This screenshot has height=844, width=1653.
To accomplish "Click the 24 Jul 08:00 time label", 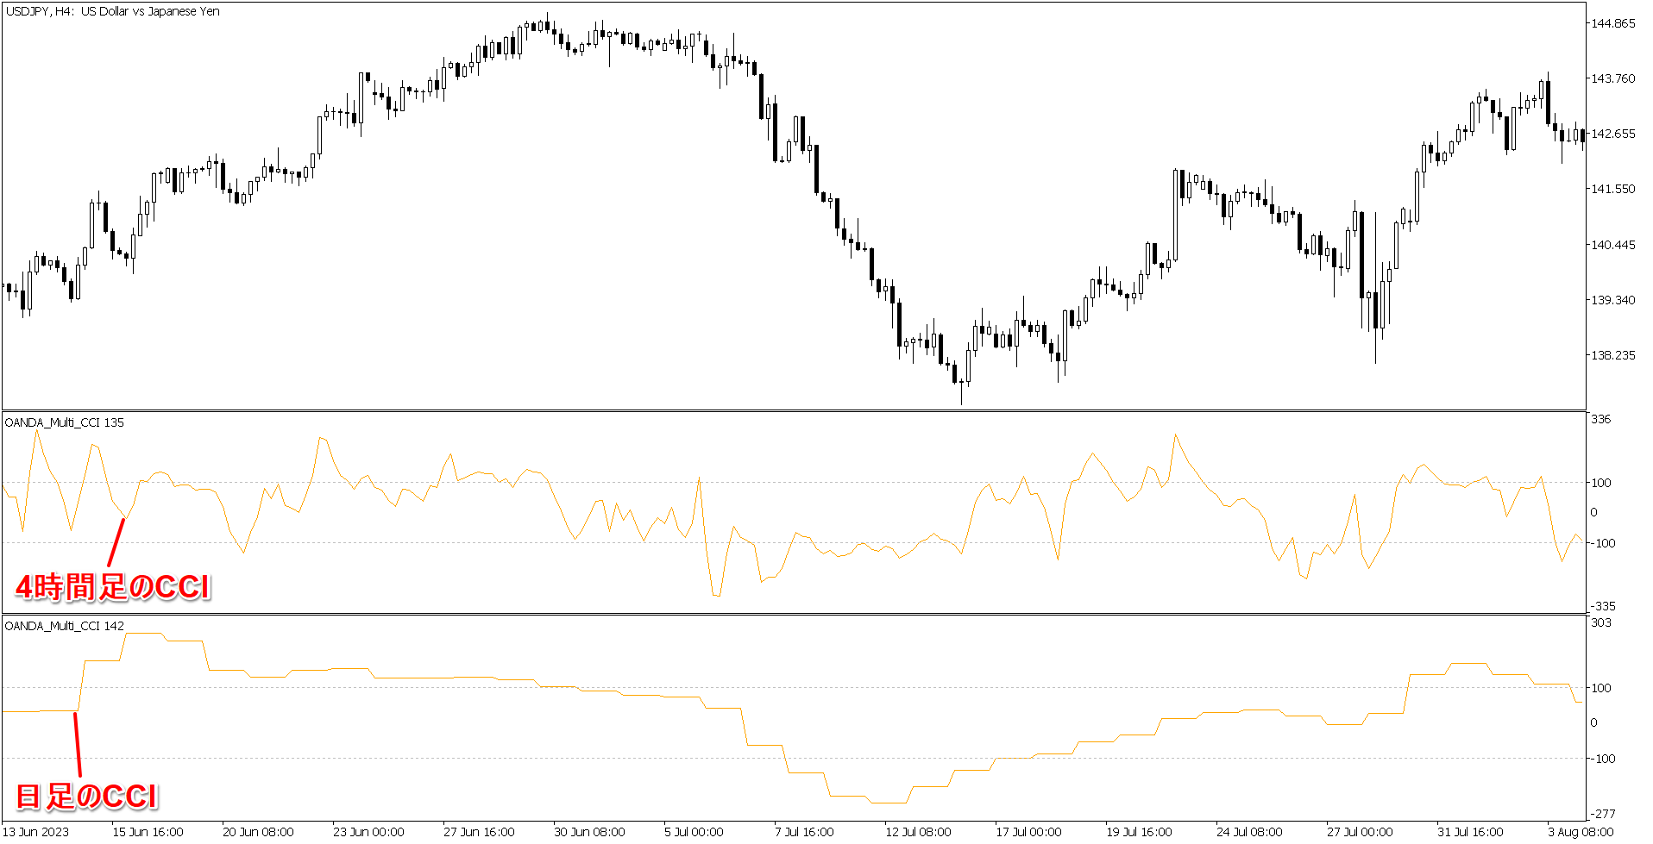I will pyautogui.click(x=1249, y=832).
